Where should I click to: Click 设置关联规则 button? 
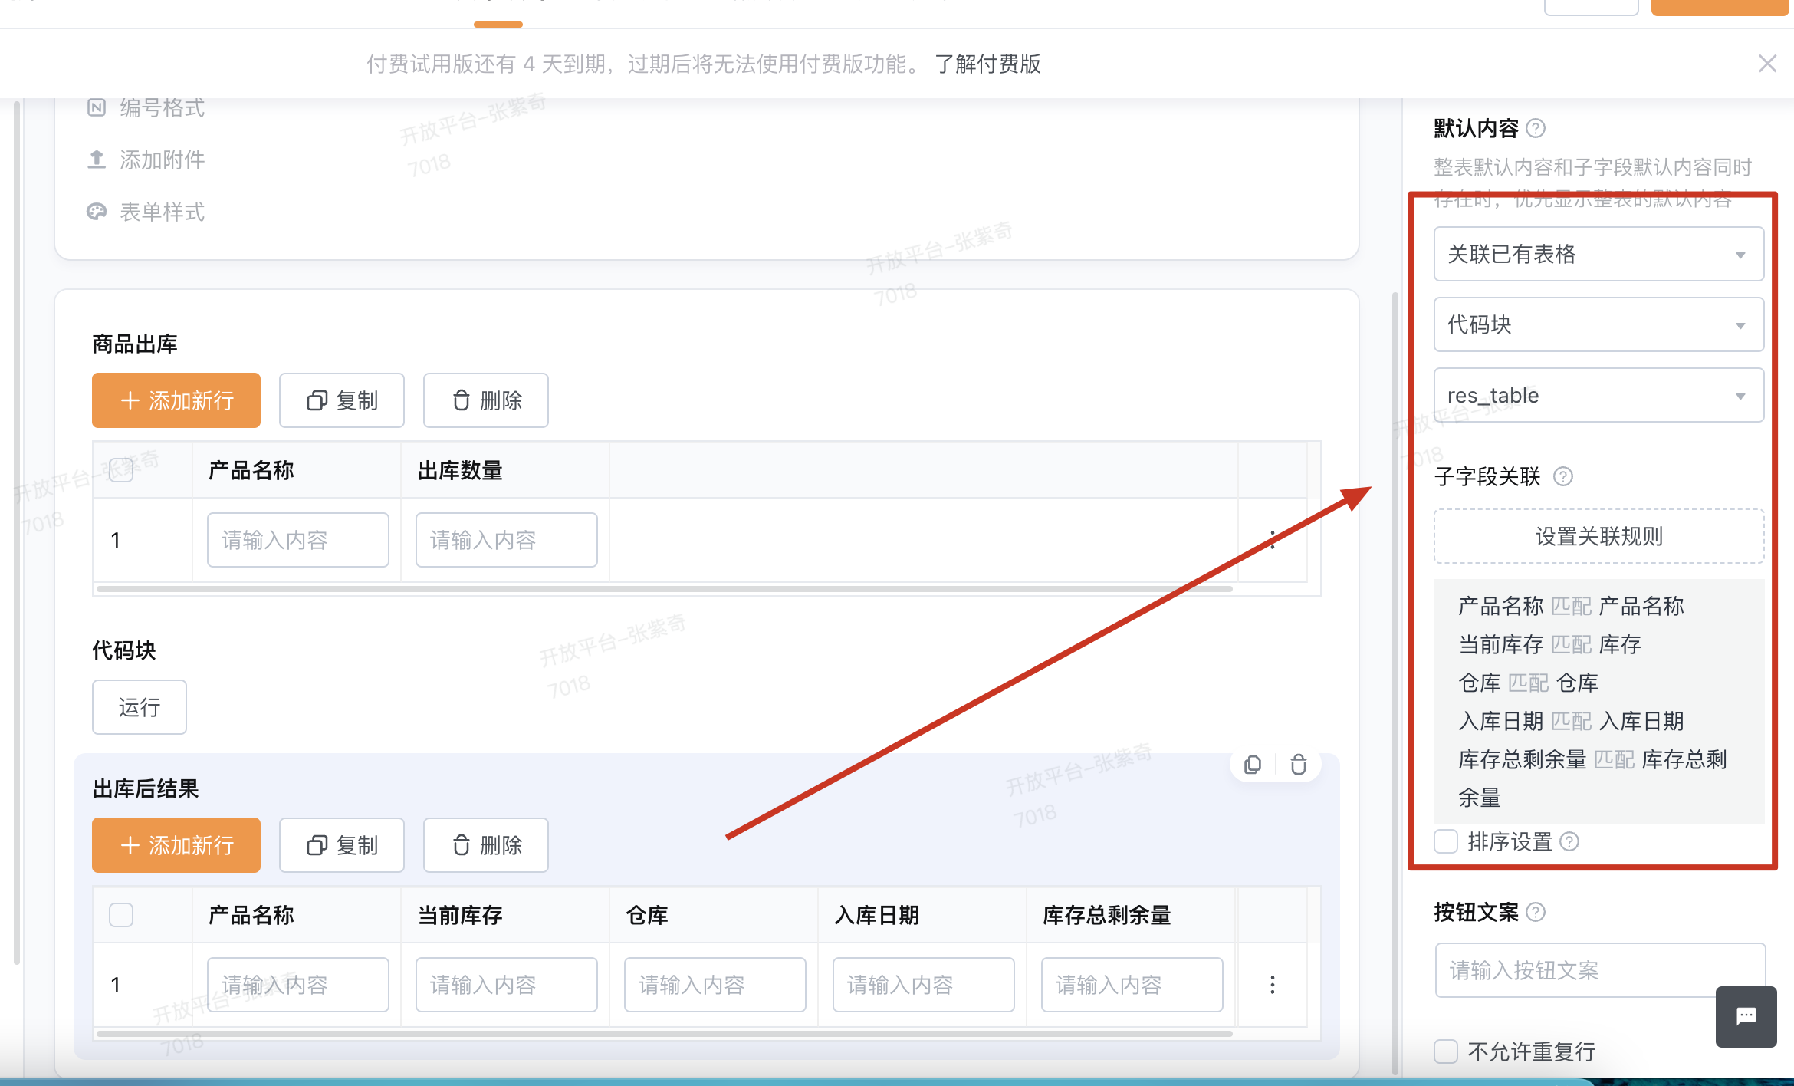(x=1599, y=536)
